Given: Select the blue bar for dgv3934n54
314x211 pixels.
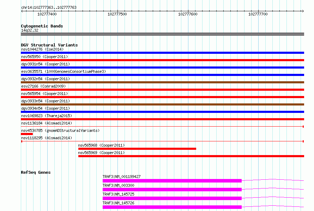Looking at the screenshot, I should pos(162,112).
